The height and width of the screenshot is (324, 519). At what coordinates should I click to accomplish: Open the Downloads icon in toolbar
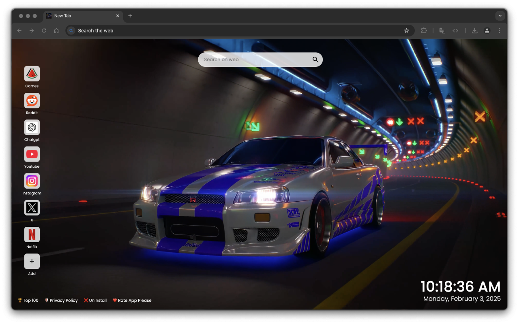(474, 30)
